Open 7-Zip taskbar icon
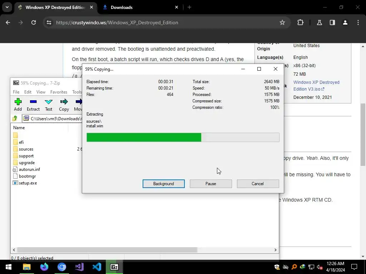The height and width of the screenshot is (274, 366). pyautogui.click(x=114, y=267)
